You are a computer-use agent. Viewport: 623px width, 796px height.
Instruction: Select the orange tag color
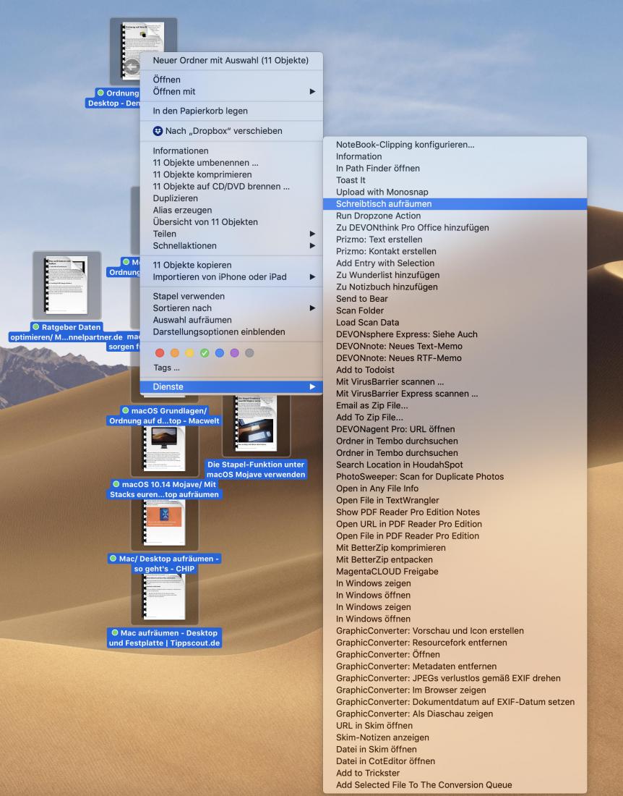click(174, 353)
